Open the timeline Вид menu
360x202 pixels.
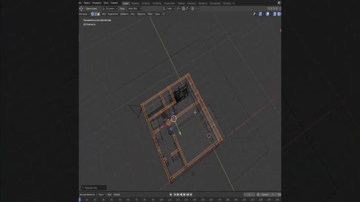[x=110, y=195]
